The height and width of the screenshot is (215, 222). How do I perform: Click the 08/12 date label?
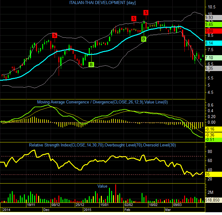(56, 205)
